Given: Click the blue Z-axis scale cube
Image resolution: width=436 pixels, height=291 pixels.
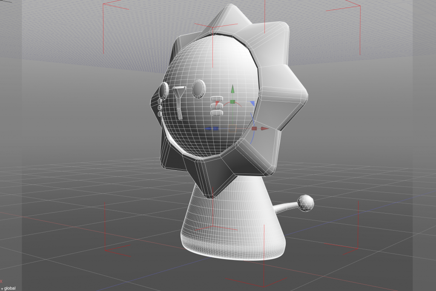Looking at the screenshot, I should click(x=215, y=128).
